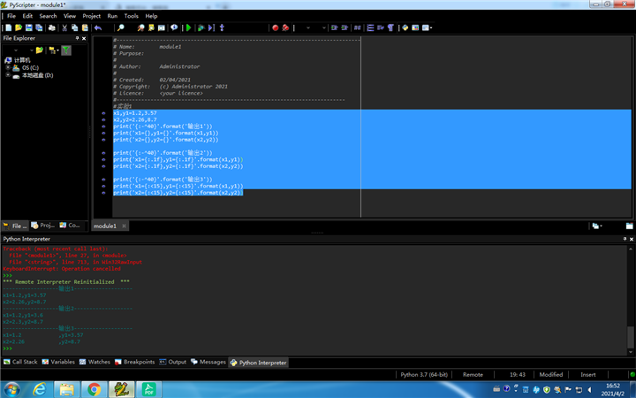Open the Watches tab

click(95, 362)
